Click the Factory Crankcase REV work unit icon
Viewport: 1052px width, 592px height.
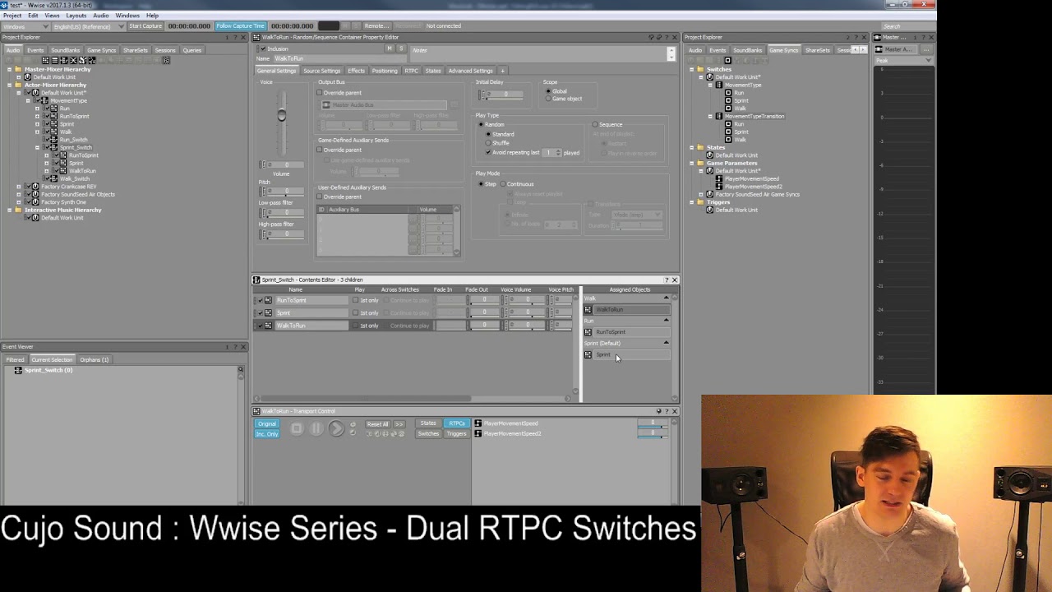tap(35, 187)
